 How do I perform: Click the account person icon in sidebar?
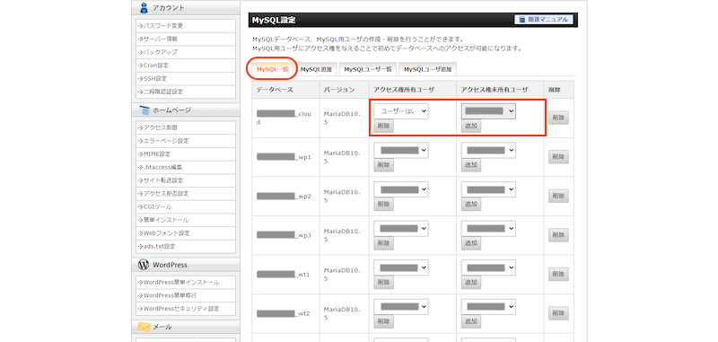pyautogui.click(x=144, y=7)
